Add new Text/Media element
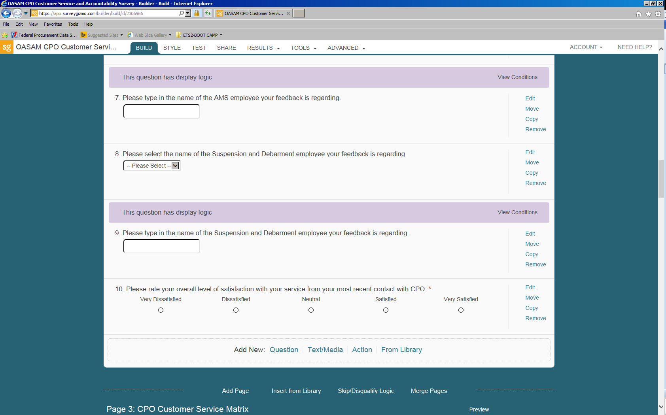Image resolution: width=666 pixels, height=415 pixels. [x=325, y=350]
